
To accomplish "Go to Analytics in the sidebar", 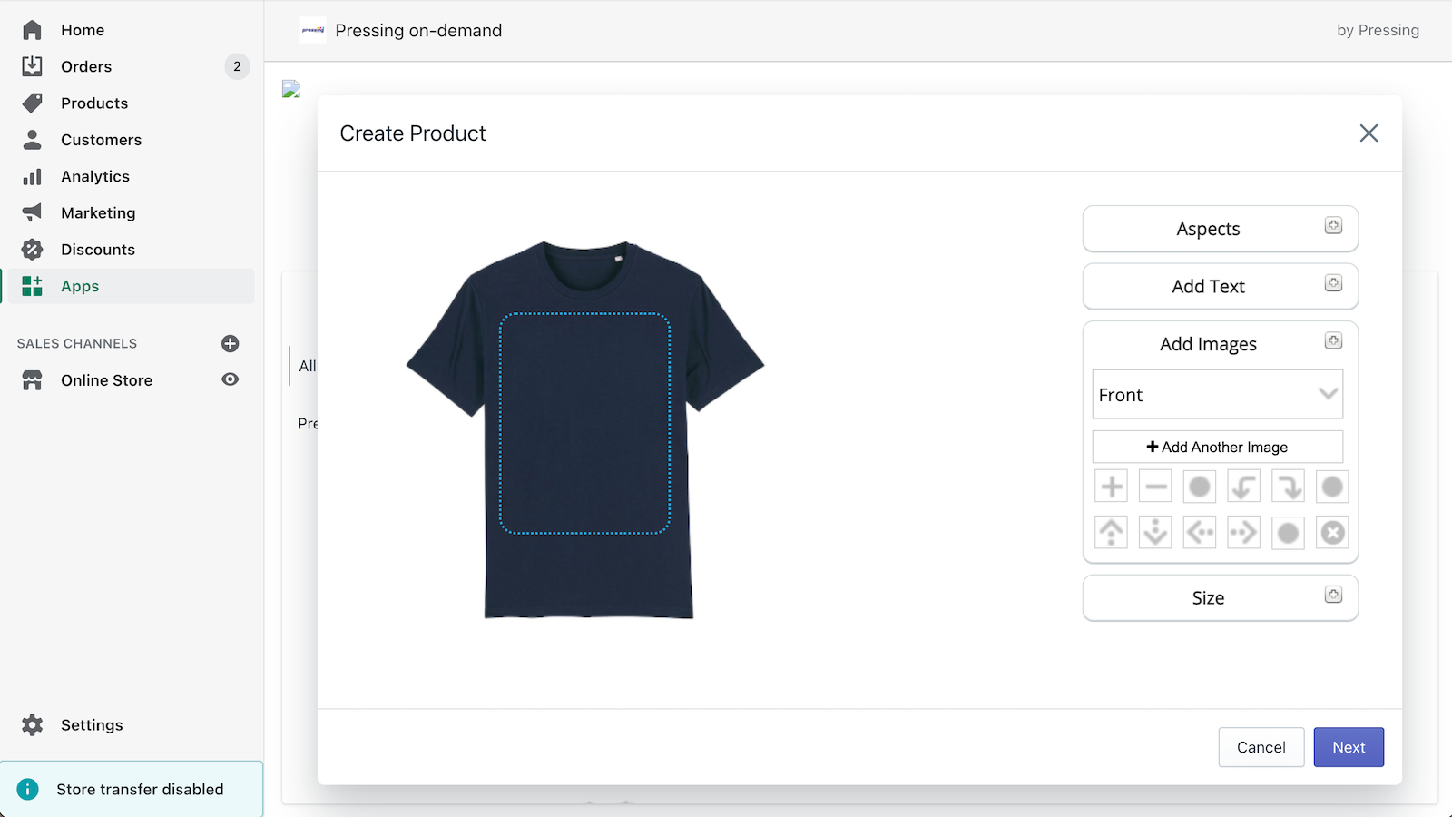I will click(x=95, y=176).
